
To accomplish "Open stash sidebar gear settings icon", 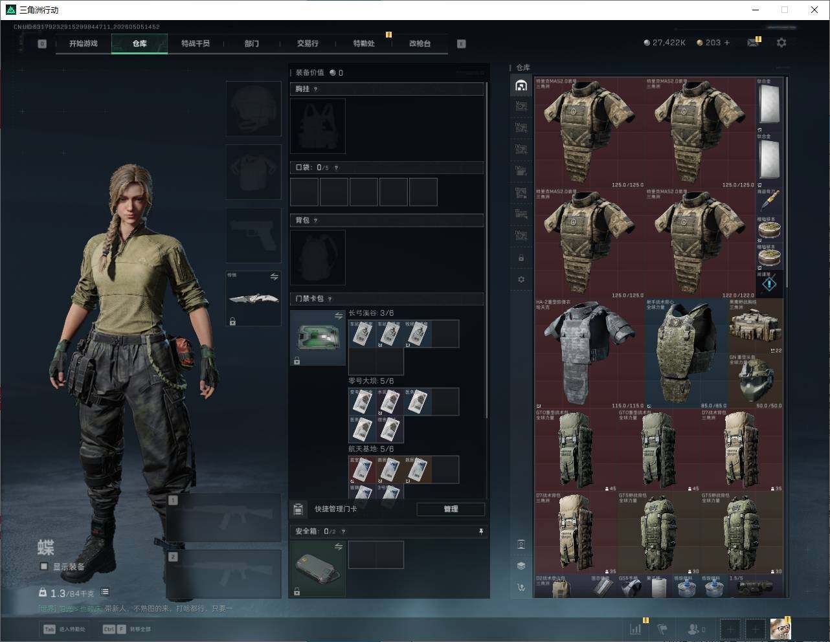I will pos(521,280).
